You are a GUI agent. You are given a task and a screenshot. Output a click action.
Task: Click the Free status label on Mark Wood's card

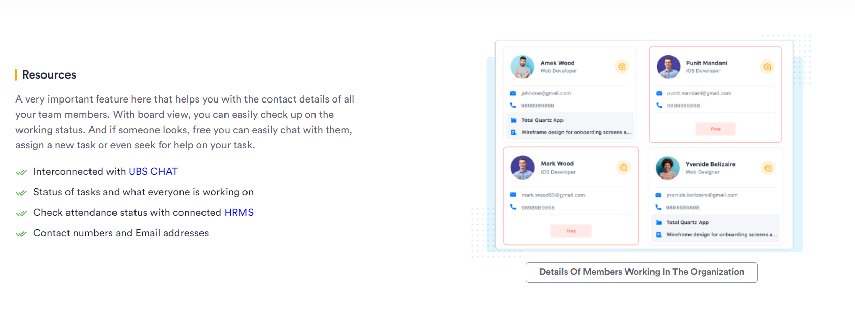coord(571,231)
